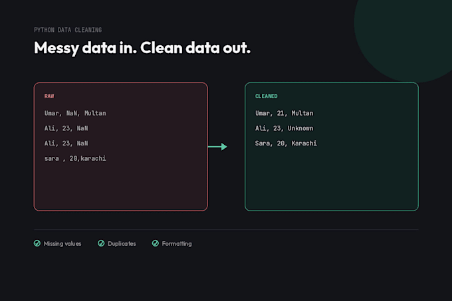Click the CLEANED panel label
The image size is (452, 301).
coord(267,96)
